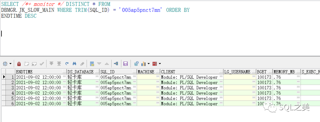Click the DISTINCT keyword in SQL editor
Screen dimensions: 320x122
[78, 4]
